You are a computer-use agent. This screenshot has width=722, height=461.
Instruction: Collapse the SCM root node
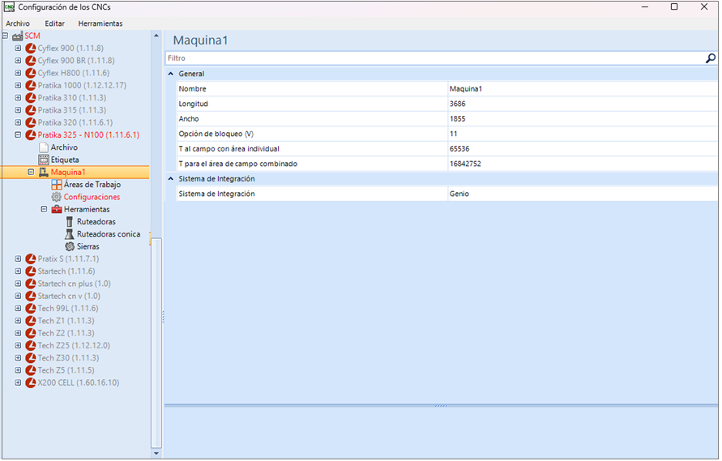pyautogui.click(x=5, y=36)
